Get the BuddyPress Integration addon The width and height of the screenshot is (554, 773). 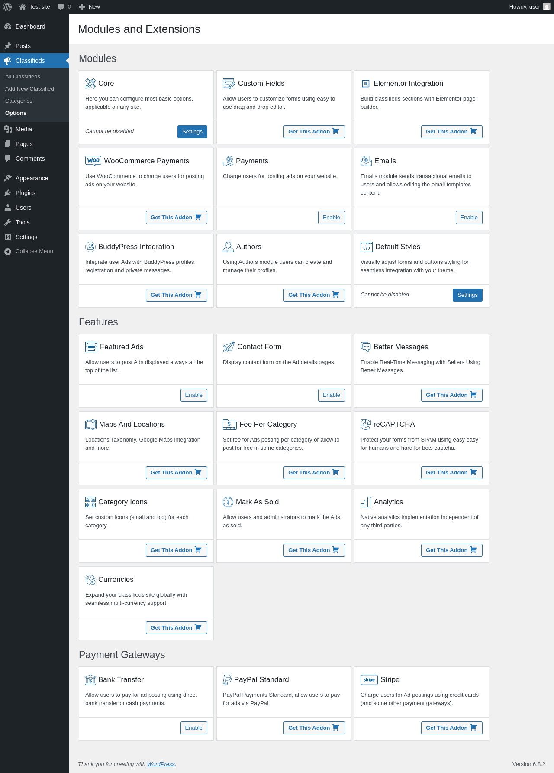[x=177, y=295]
